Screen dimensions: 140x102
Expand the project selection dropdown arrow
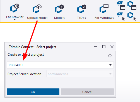tap(110, 65)
